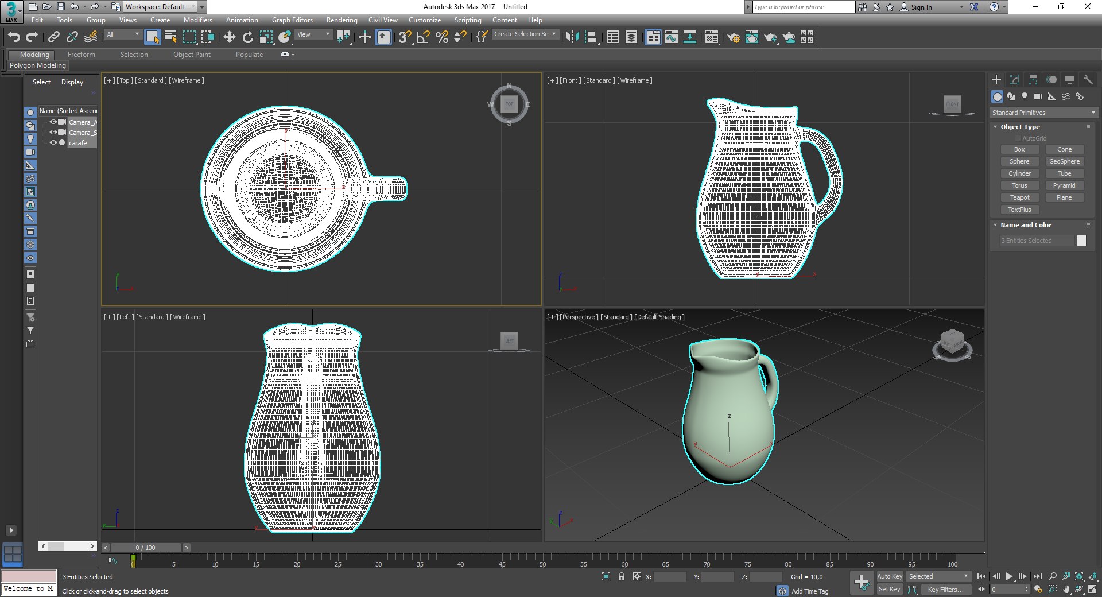Open the Mirror tool
Image resolution: width=1102 pixels, height=597 pixels.
click(572, 37)
